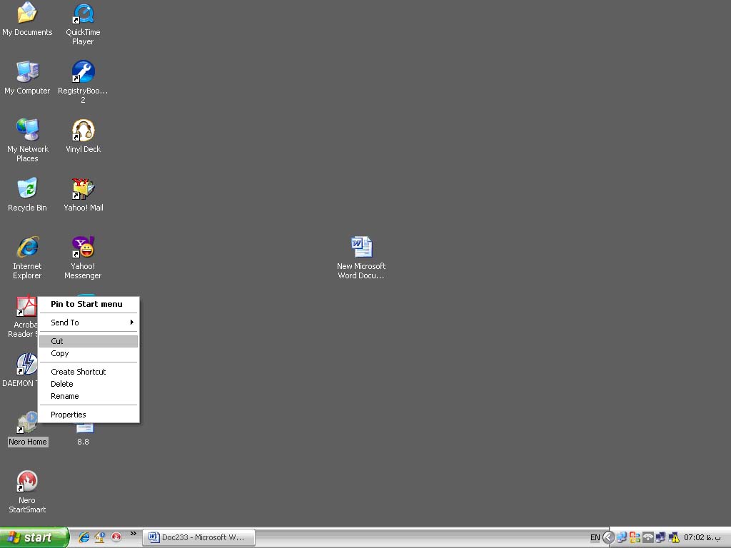Show hidden system tray icons arrow
The height and width of the screenshot is (548, 731).
point(608,537)
